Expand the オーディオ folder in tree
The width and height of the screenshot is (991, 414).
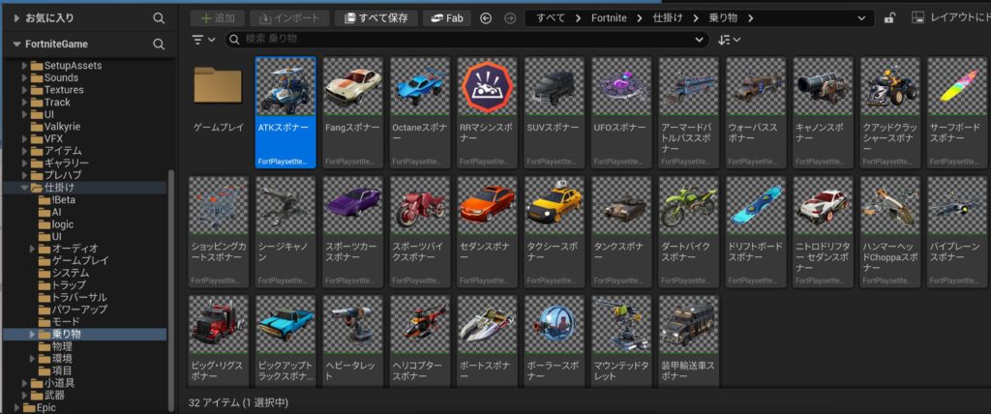tap(33, 249)
